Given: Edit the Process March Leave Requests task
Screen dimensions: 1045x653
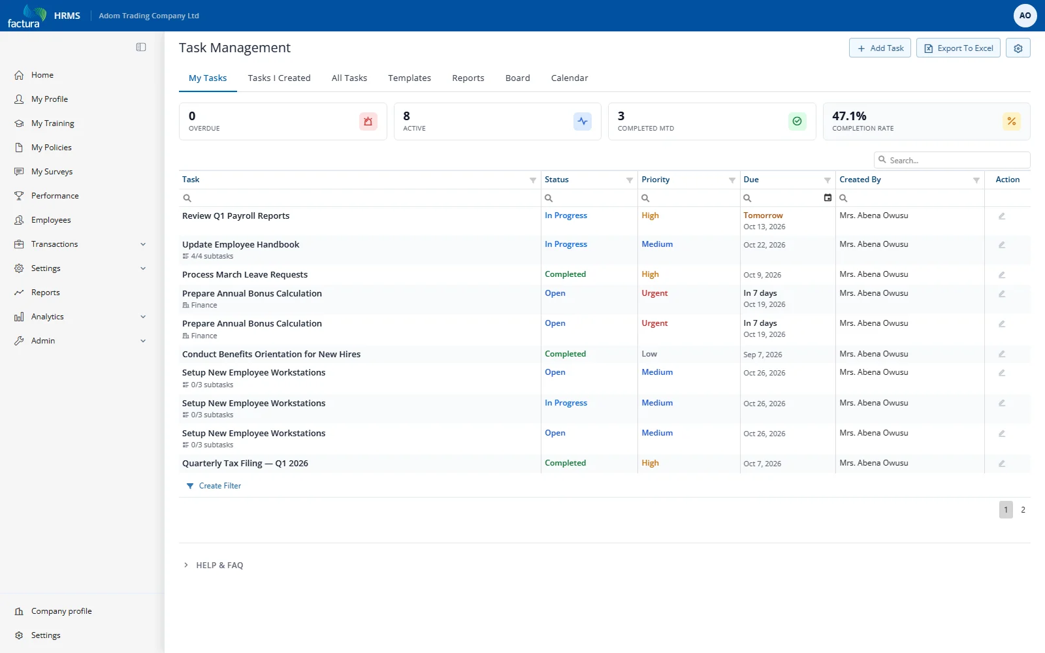Looking at the screenshot, I should click(1002, 275).
